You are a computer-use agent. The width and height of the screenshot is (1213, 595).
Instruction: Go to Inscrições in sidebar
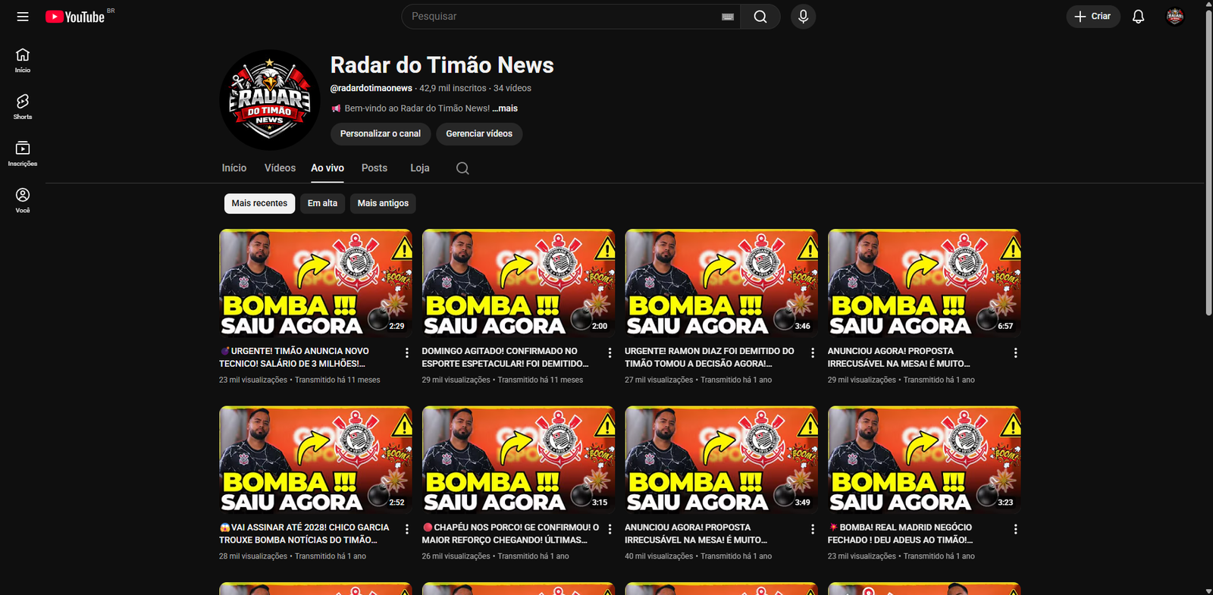[x=23, y=153]
